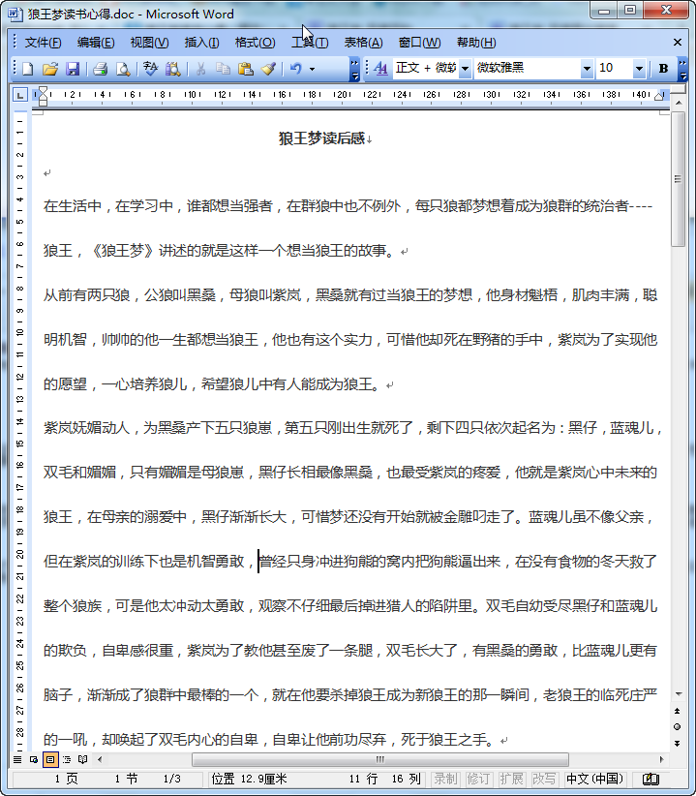Create a new blank document

[28, 69]
